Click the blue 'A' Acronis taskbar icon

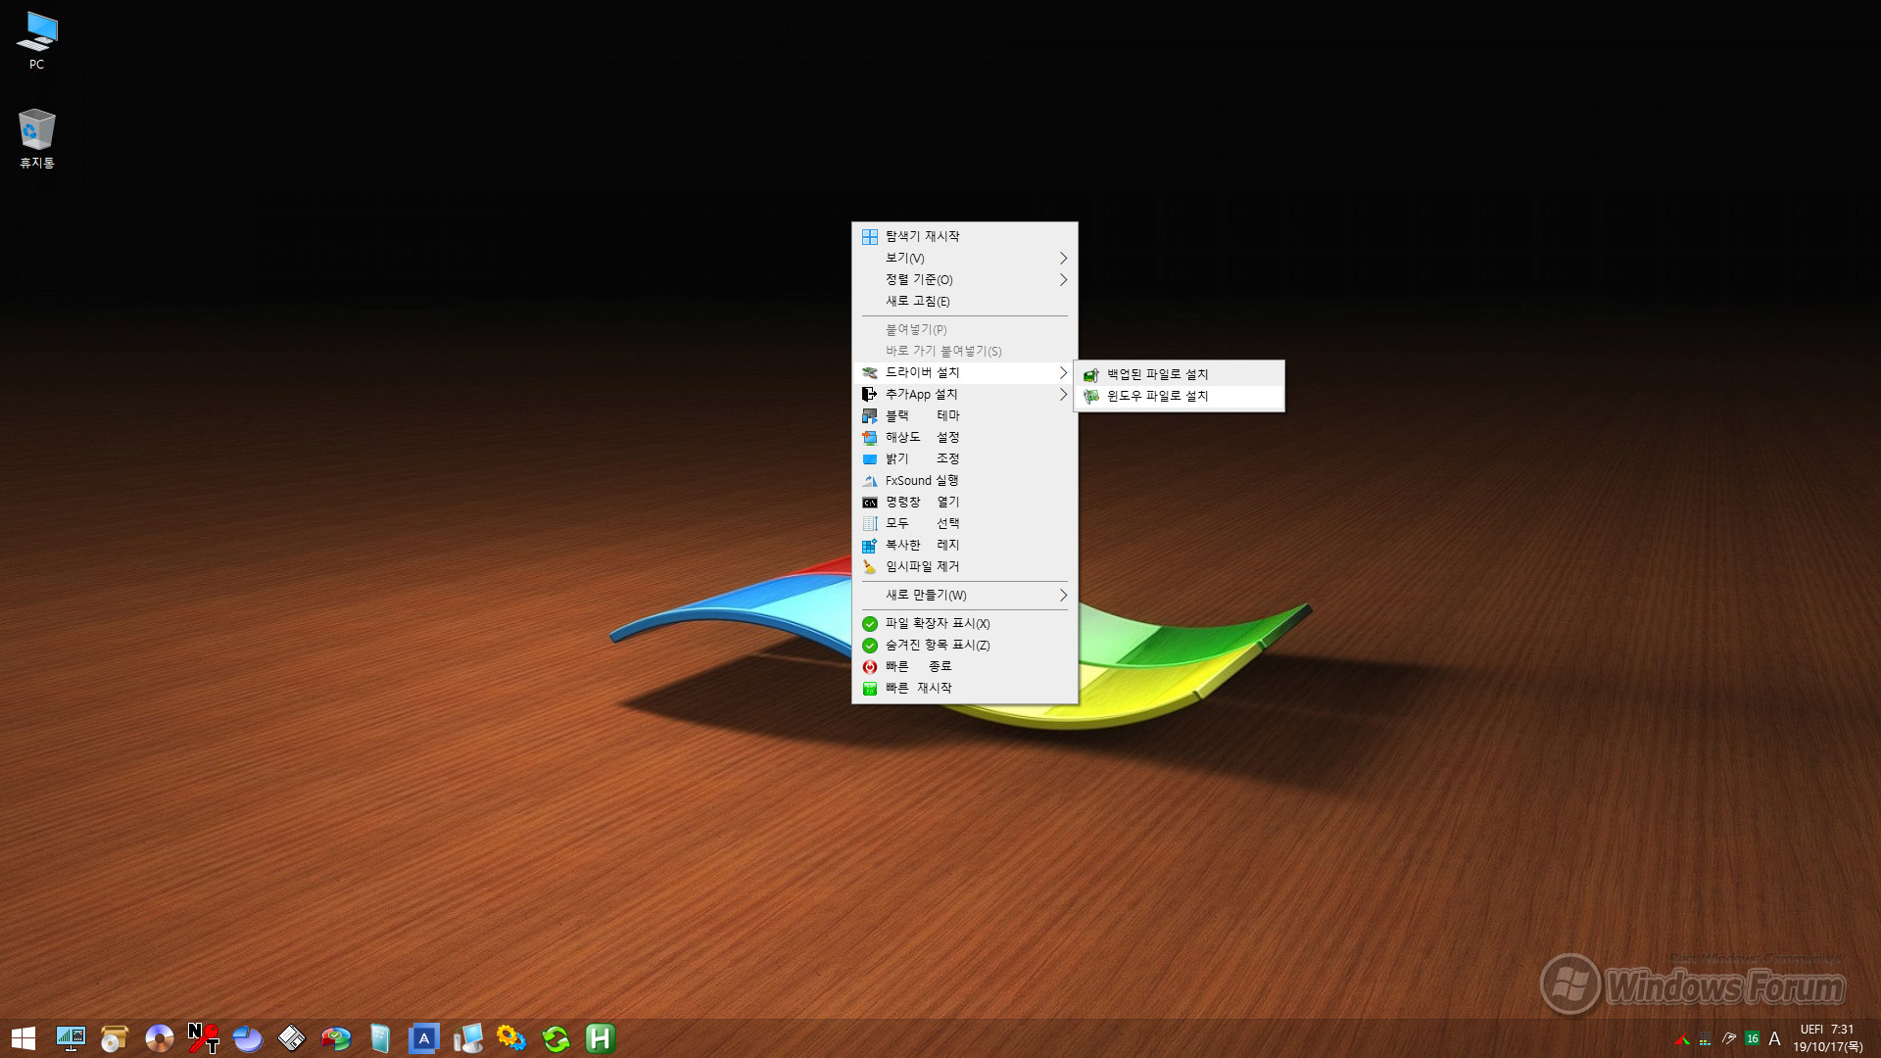(423, 1038)
